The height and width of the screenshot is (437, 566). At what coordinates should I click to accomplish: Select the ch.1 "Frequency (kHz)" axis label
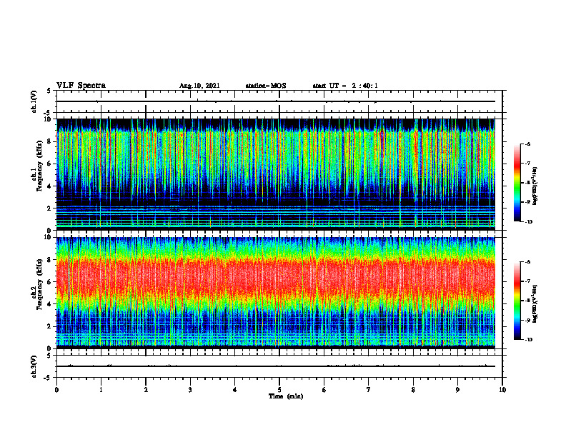coord(39,166)
